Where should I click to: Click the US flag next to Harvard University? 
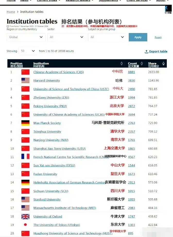(x=25, y=80)
